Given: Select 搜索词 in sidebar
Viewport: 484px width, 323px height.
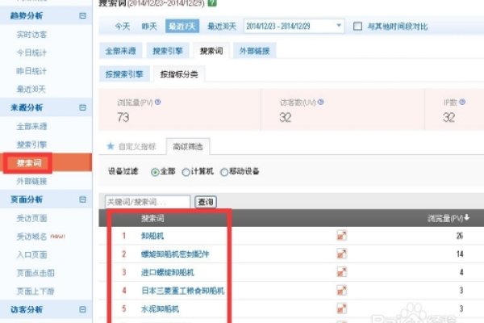Looking at the screenshot, I should coord(29,163).
